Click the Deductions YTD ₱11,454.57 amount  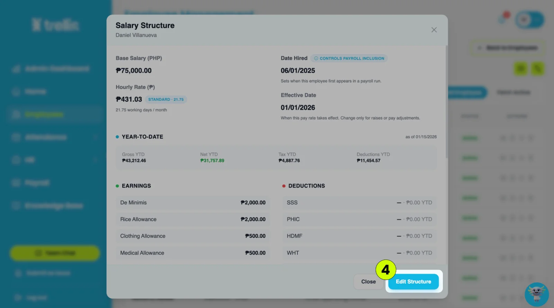pos(368,161)
